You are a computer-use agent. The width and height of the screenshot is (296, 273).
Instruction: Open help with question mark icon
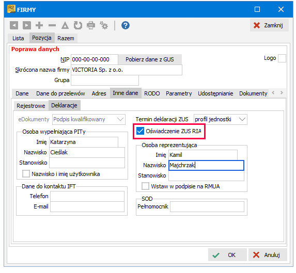click(126, 25)
